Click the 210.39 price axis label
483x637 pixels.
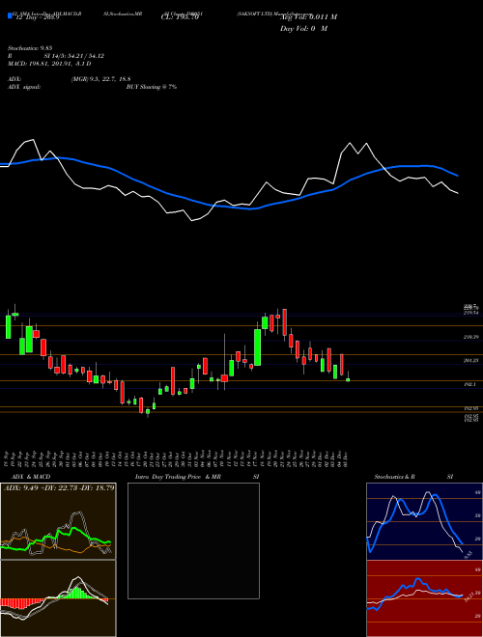[x=471, y=337]
